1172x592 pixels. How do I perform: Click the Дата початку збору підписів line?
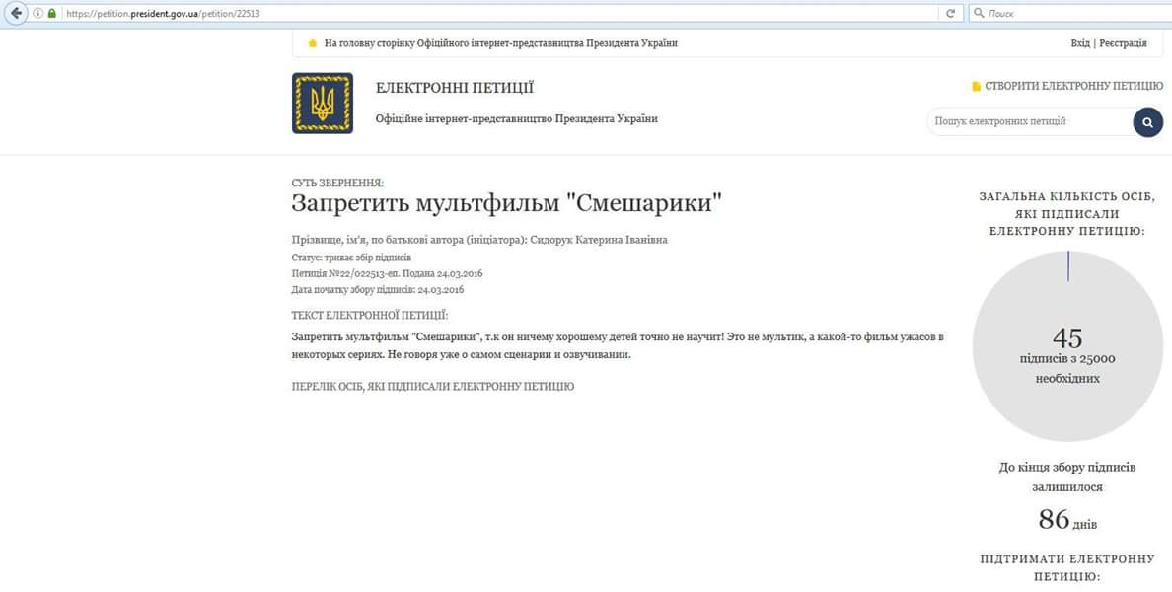[378, 290]
